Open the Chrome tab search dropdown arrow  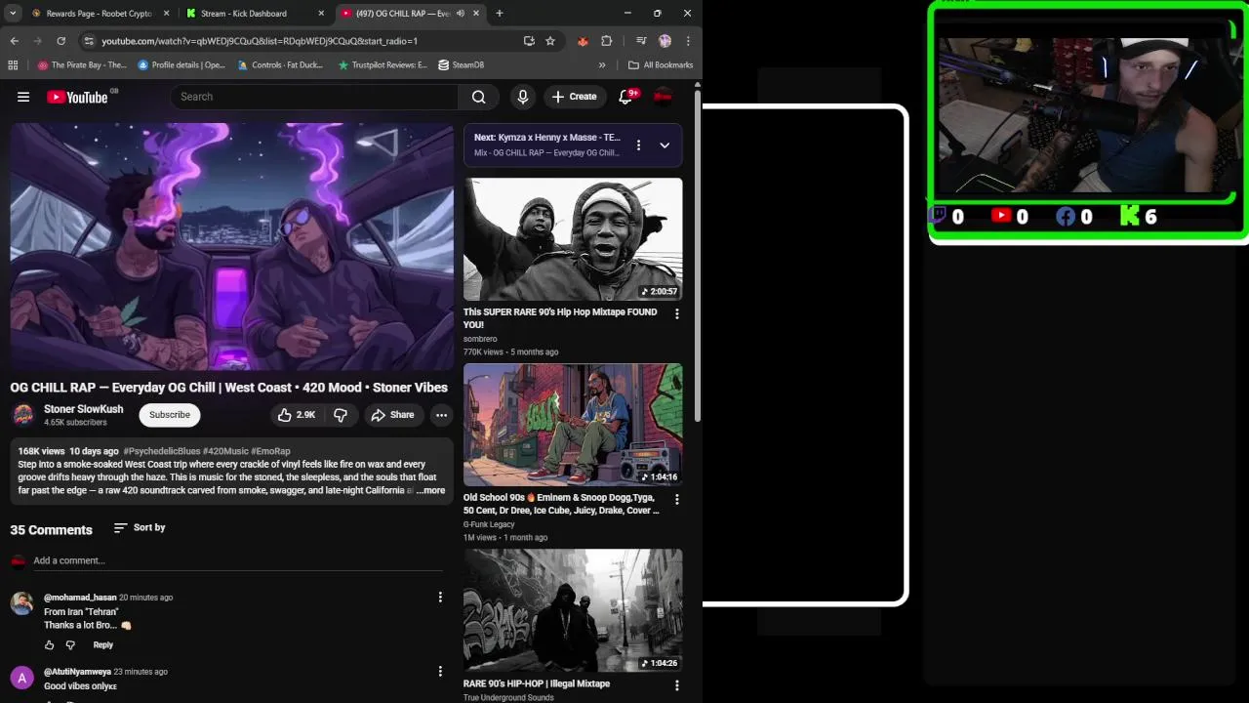[14, 14]
